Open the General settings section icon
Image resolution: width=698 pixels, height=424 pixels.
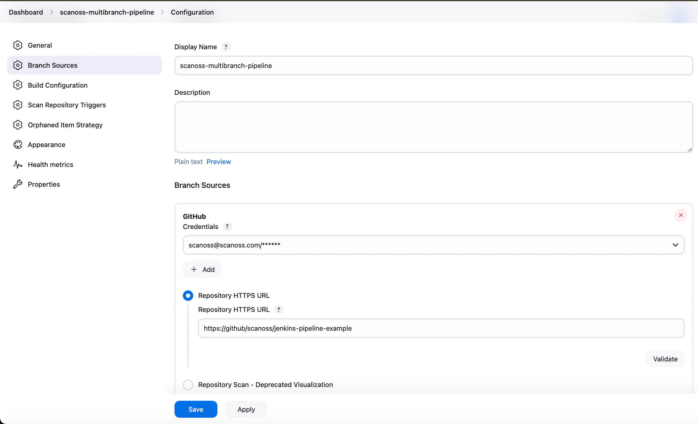[x=18, y=45]
